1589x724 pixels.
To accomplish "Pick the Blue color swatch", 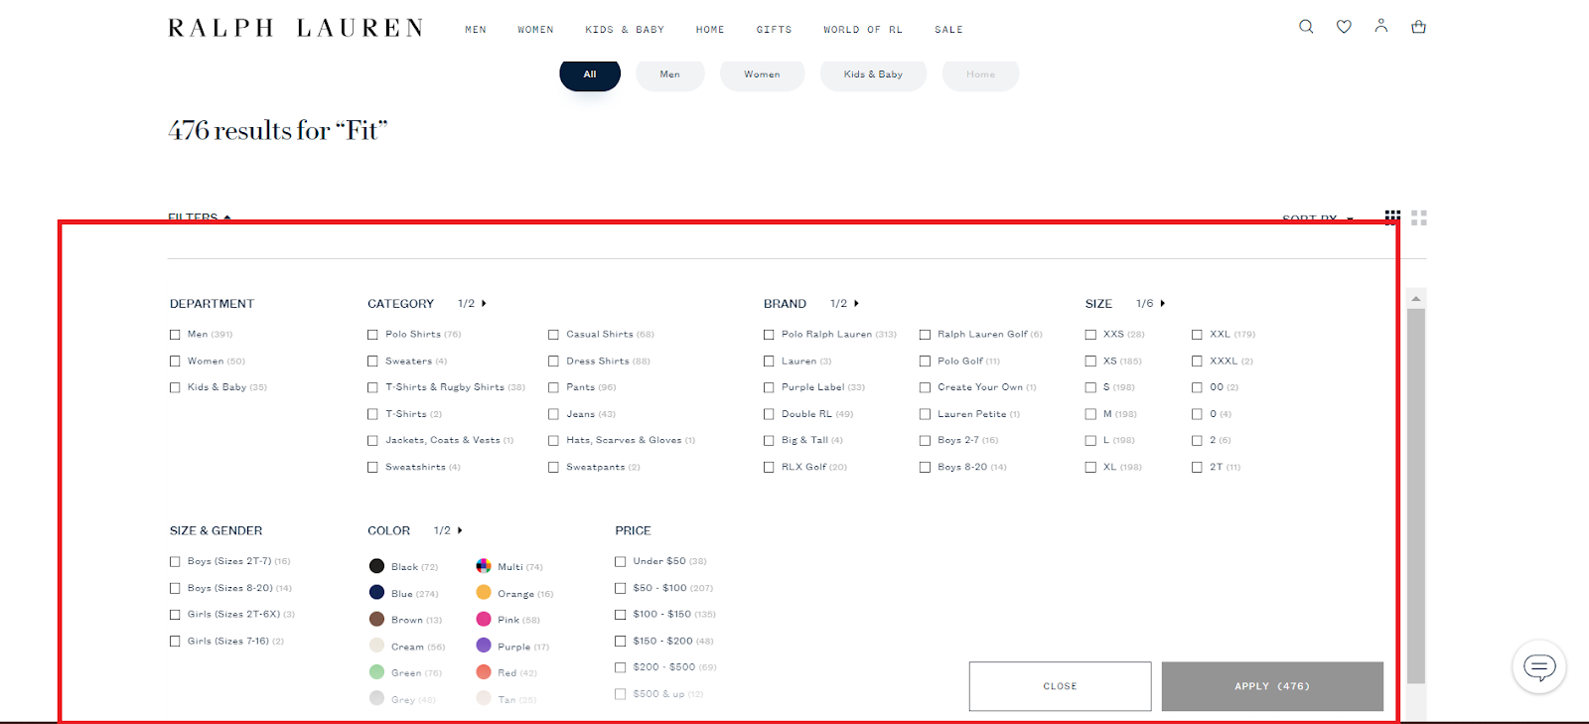I will [376, 593].
